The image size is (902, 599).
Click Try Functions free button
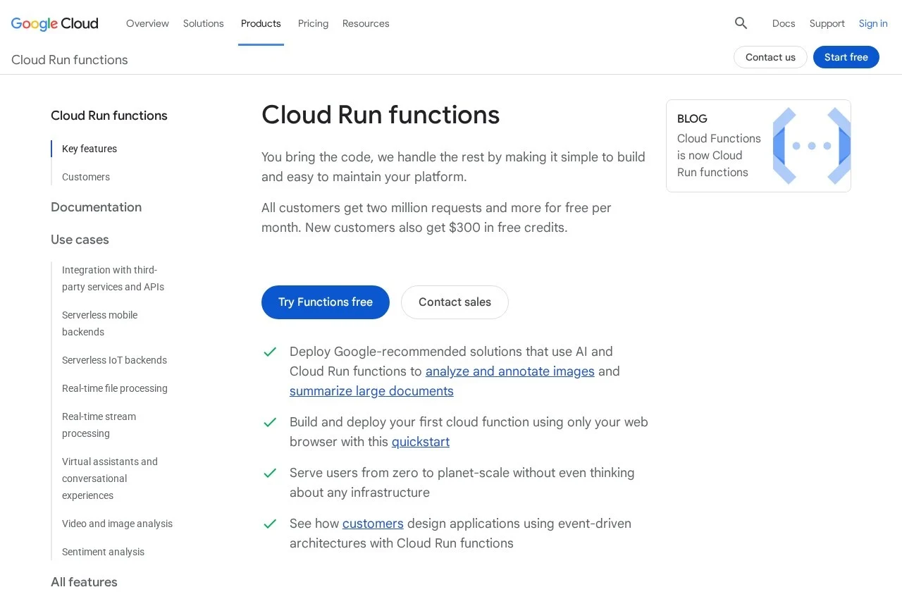(326, 302)
